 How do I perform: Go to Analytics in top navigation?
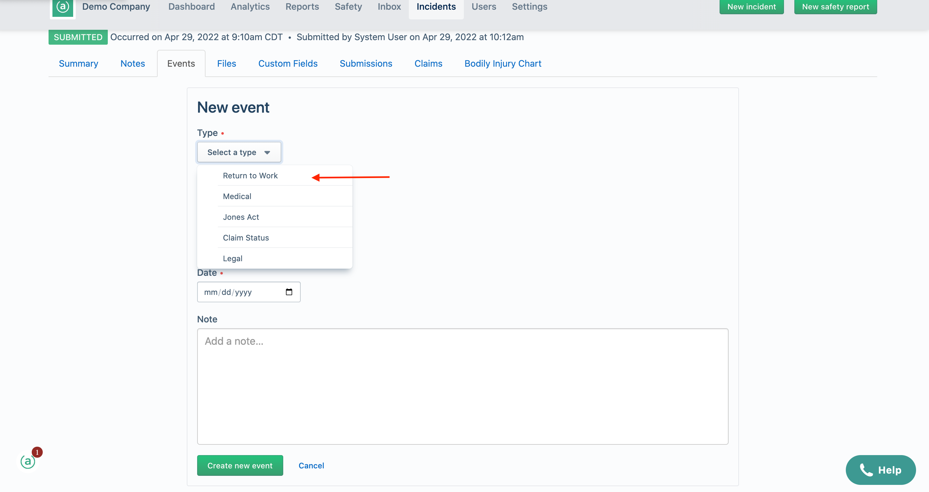[x=250, y=6]
